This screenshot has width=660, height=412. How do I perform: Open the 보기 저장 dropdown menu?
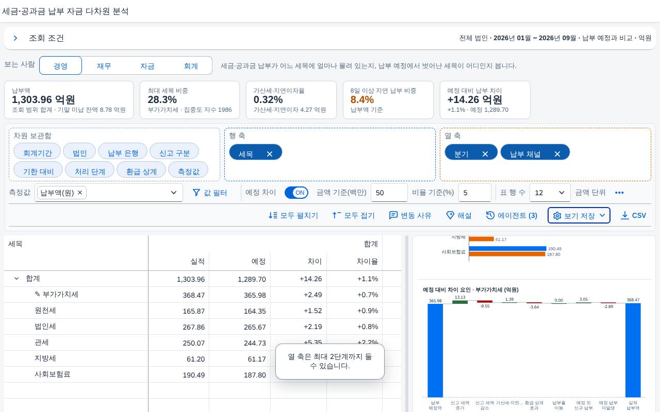(579, 215)
